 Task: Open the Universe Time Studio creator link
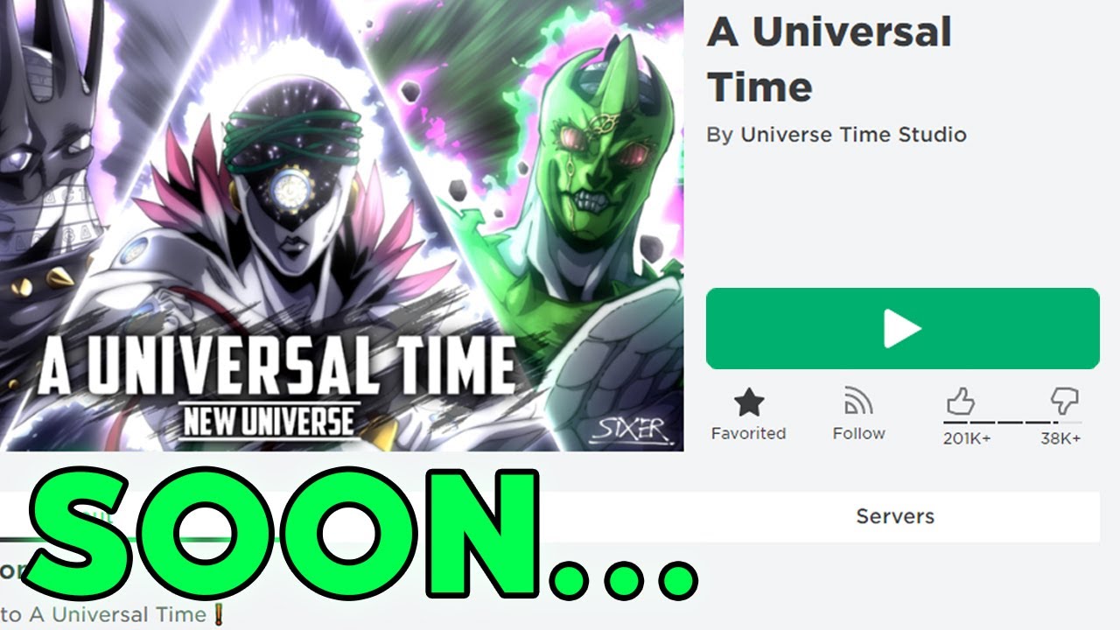point(853,135)
